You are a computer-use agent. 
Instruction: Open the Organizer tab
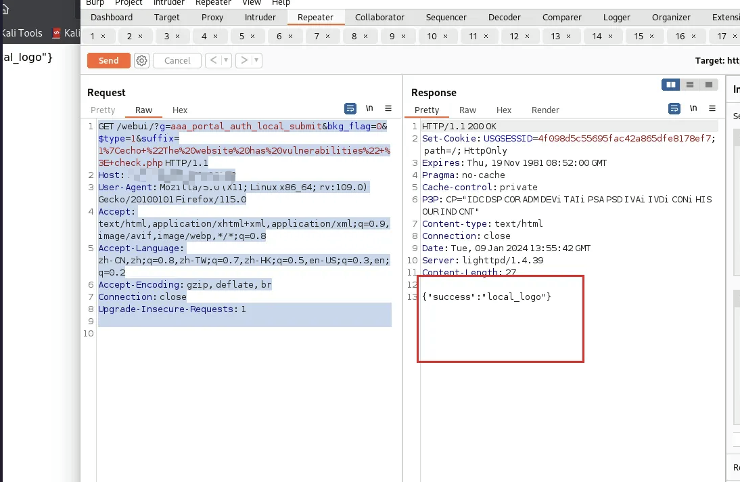671,17
